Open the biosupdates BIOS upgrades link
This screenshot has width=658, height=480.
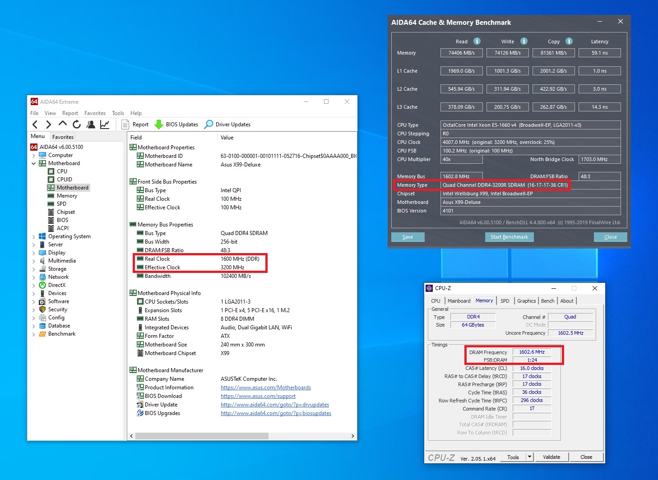pyautogui.click(x=276, y=413)
